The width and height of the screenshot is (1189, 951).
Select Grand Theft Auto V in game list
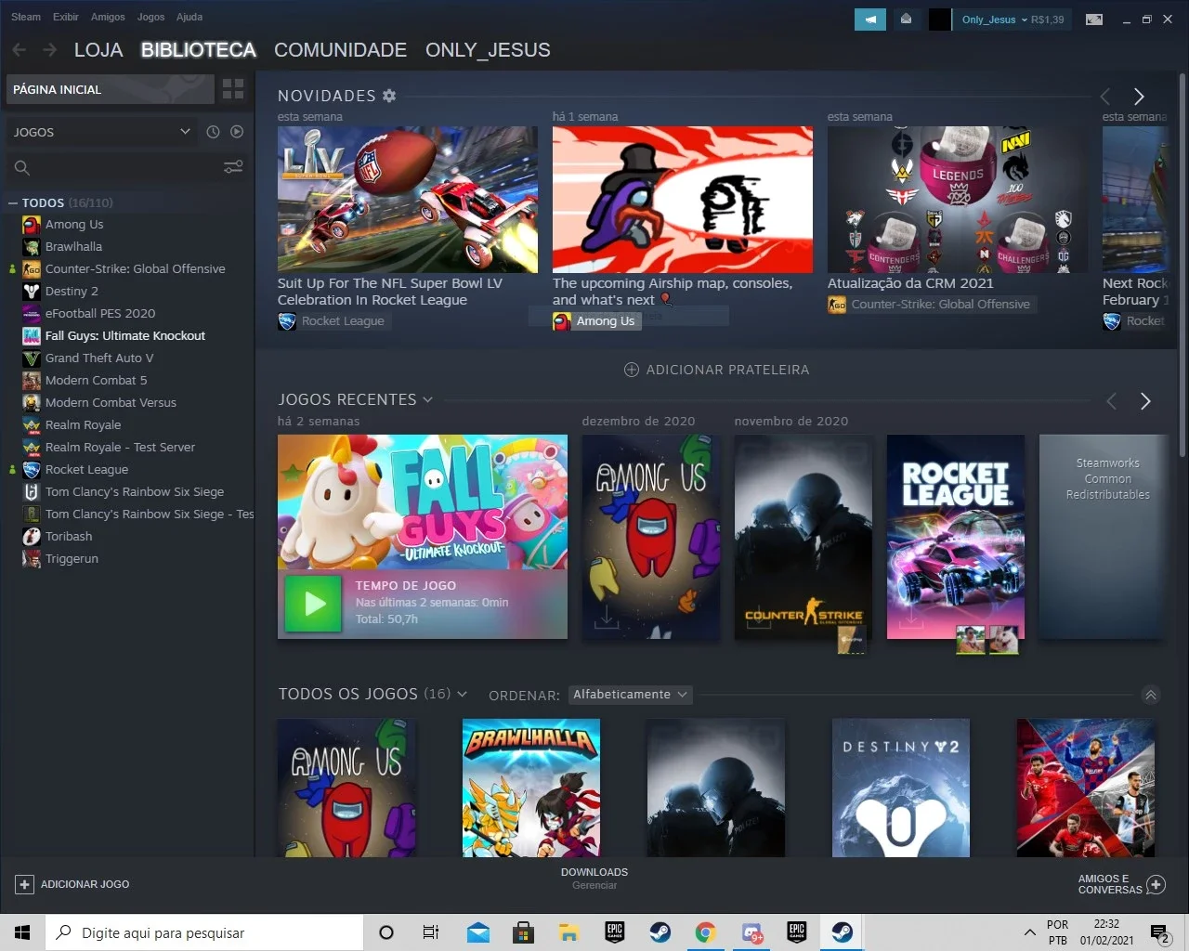pyautogui.click(x=99, y=358)
